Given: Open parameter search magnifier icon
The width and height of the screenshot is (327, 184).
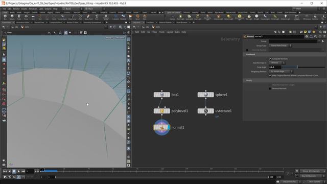Looking at the screenshot, I should coord(316,36).
